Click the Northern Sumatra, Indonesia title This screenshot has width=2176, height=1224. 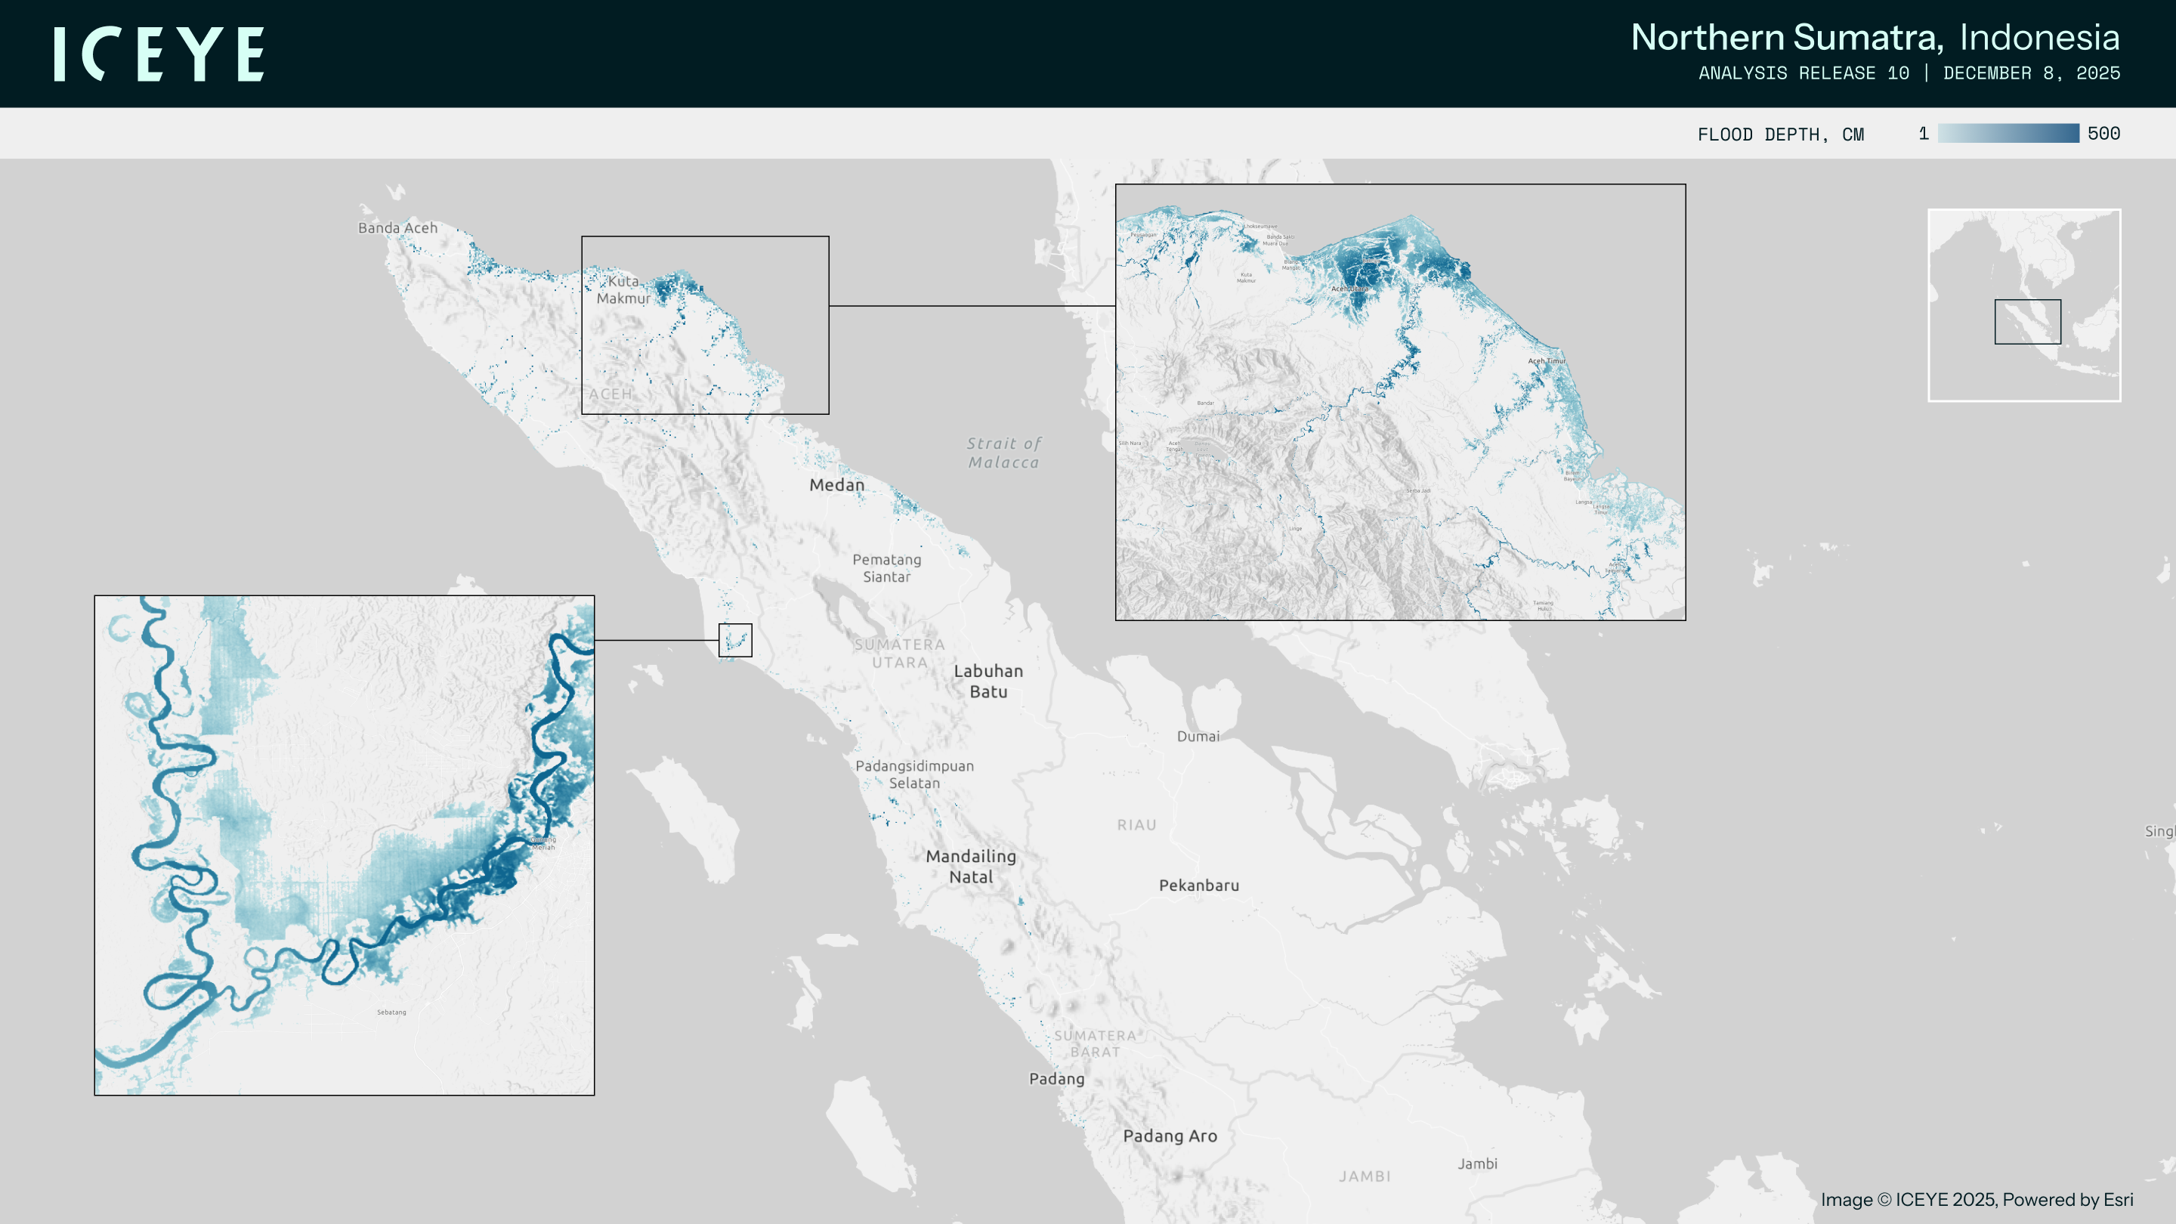[x=1875, y=37]
